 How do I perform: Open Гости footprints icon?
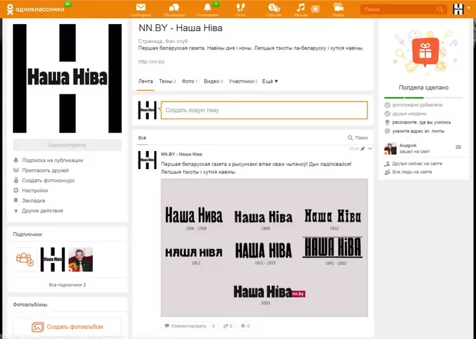pos(241,8)
